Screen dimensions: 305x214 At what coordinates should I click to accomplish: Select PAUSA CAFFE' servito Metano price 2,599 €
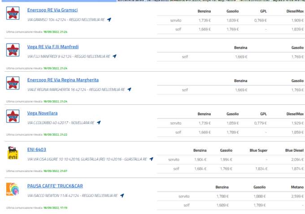[297, 197]
